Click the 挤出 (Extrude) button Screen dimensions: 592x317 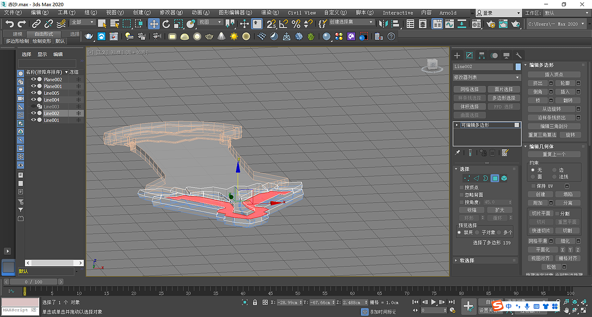click(x=537, y=83)
